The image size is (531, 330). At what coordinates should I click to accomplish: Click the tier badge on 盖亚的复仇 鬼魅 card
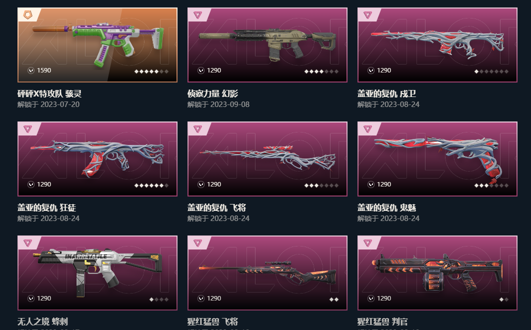coord(367,128)
